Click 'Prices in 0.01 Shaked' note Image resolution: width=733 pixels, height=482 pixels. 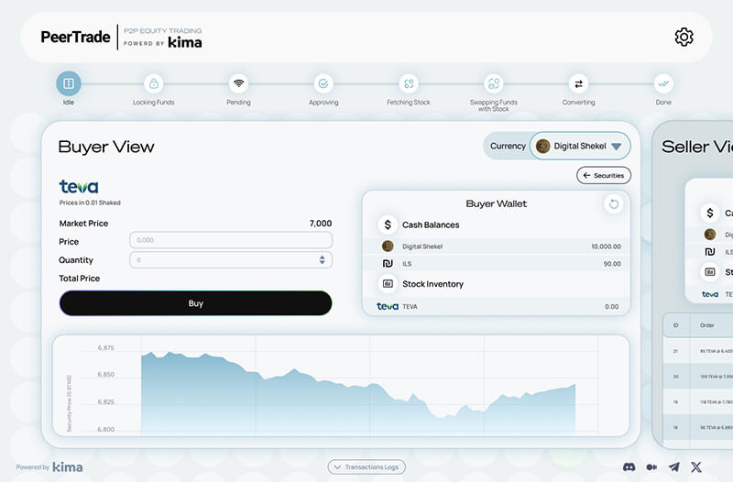pos(90,203)
